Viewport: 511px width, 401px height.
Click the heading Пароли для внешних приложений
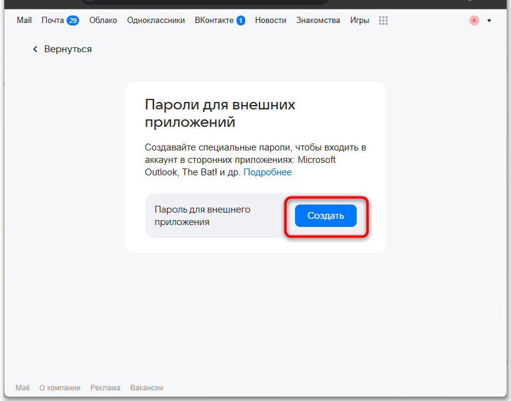click(x=220, y=113)
